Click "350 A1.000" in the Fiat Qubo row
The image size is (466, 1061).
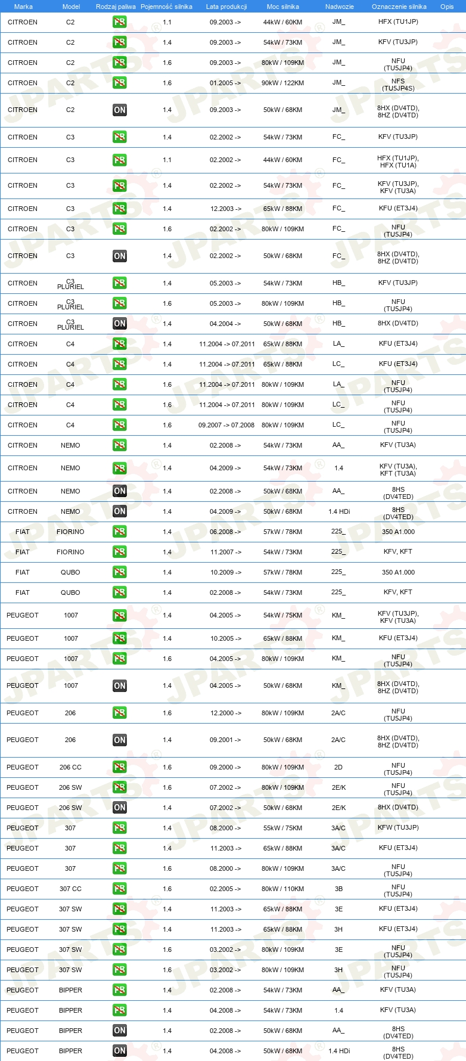[x=398, y=572]
